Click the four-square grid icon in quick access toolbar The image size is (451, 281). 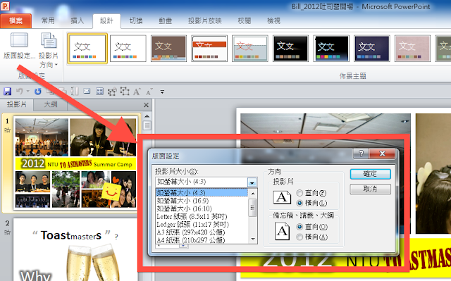99,92
